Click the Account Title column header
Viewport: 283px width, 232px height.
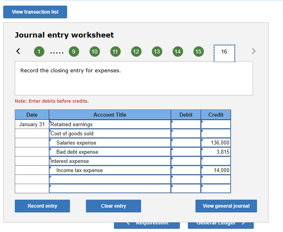pyautogui.click(x=110, y=115)
